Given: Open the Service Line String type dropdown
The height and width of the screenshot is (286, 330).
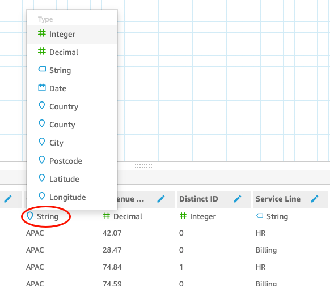Looking at the screenshot, I should coord(272,216).
